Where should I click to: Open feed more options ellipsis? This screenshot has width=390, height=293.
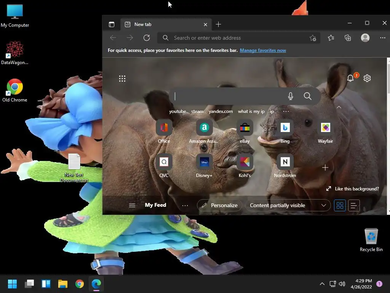click(185, 206)
